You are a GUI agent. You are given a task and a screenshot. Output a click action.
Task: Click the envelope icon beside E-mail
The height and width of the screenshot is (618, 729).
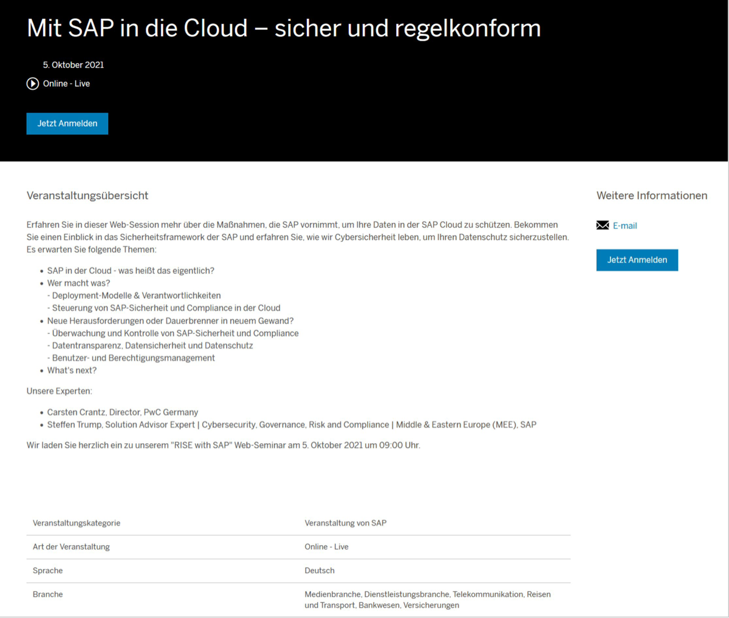click(603, 225)
